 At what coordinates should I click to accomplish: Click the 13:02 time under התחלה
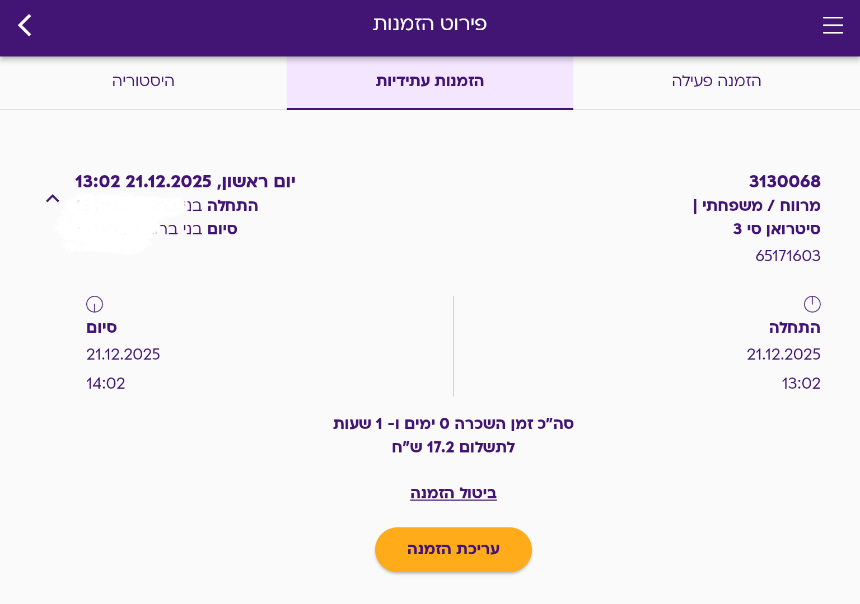801,384
